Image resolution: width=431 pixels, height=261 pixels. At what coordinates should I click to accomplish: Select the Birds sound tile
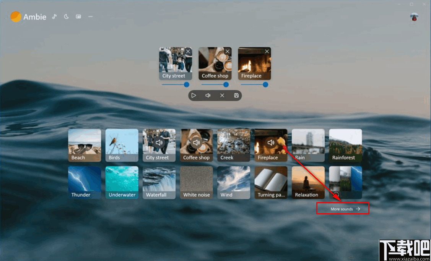[122, 145]
